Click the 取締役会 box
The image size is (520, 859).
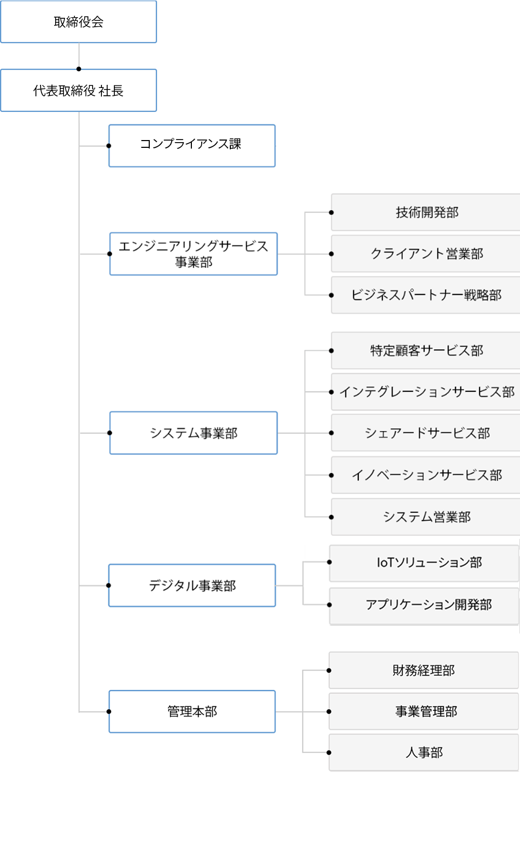pos(79,22)
